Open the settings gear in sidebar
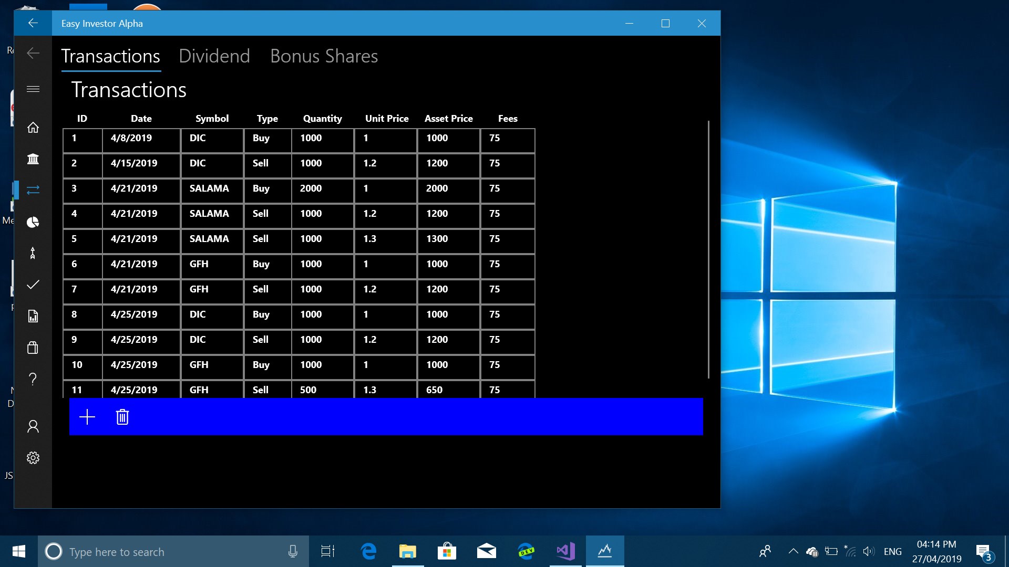The image size is (1009, 567). coord(33,458)
